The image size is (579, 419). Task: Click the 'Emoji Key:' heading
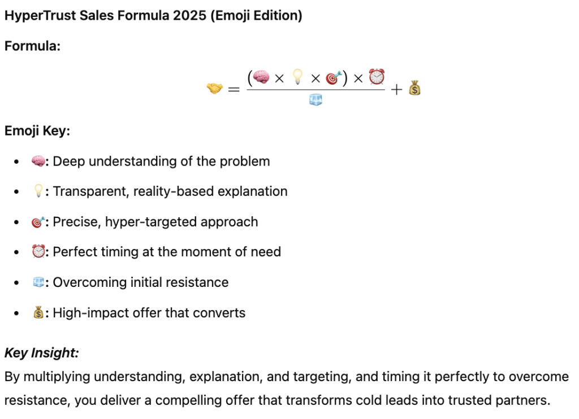point(37,131)
